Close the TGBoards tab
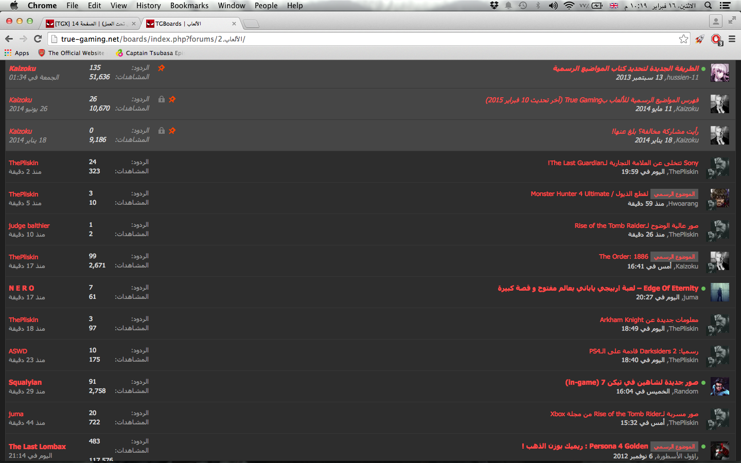The image size is (741, 463). pos(234,24)
